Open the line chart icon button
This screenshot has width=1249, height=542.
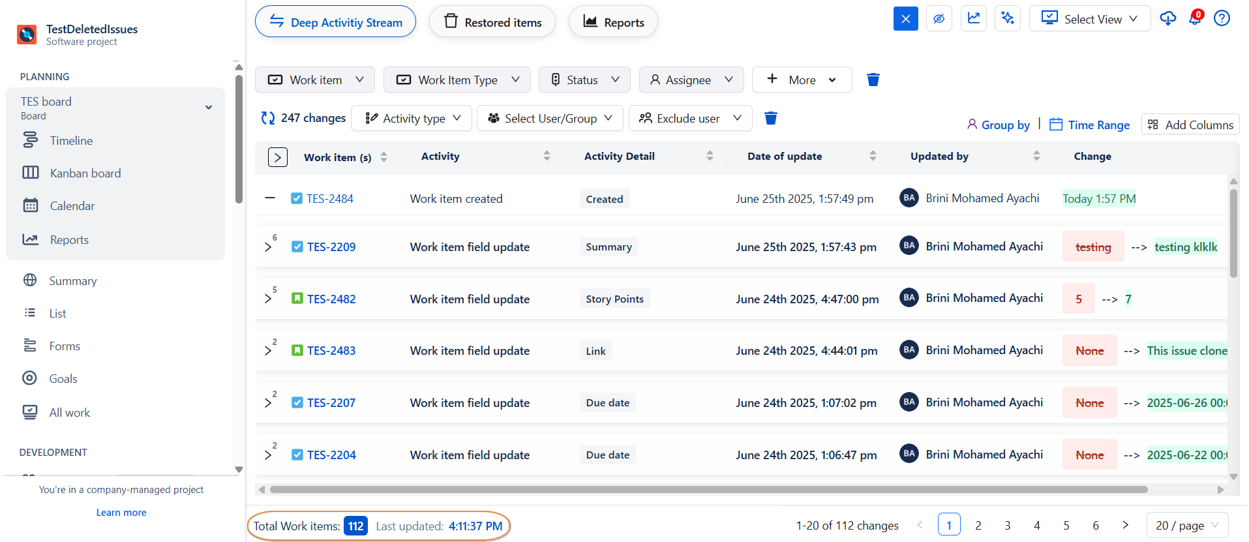pyautogui.click(x=973, y=19)
